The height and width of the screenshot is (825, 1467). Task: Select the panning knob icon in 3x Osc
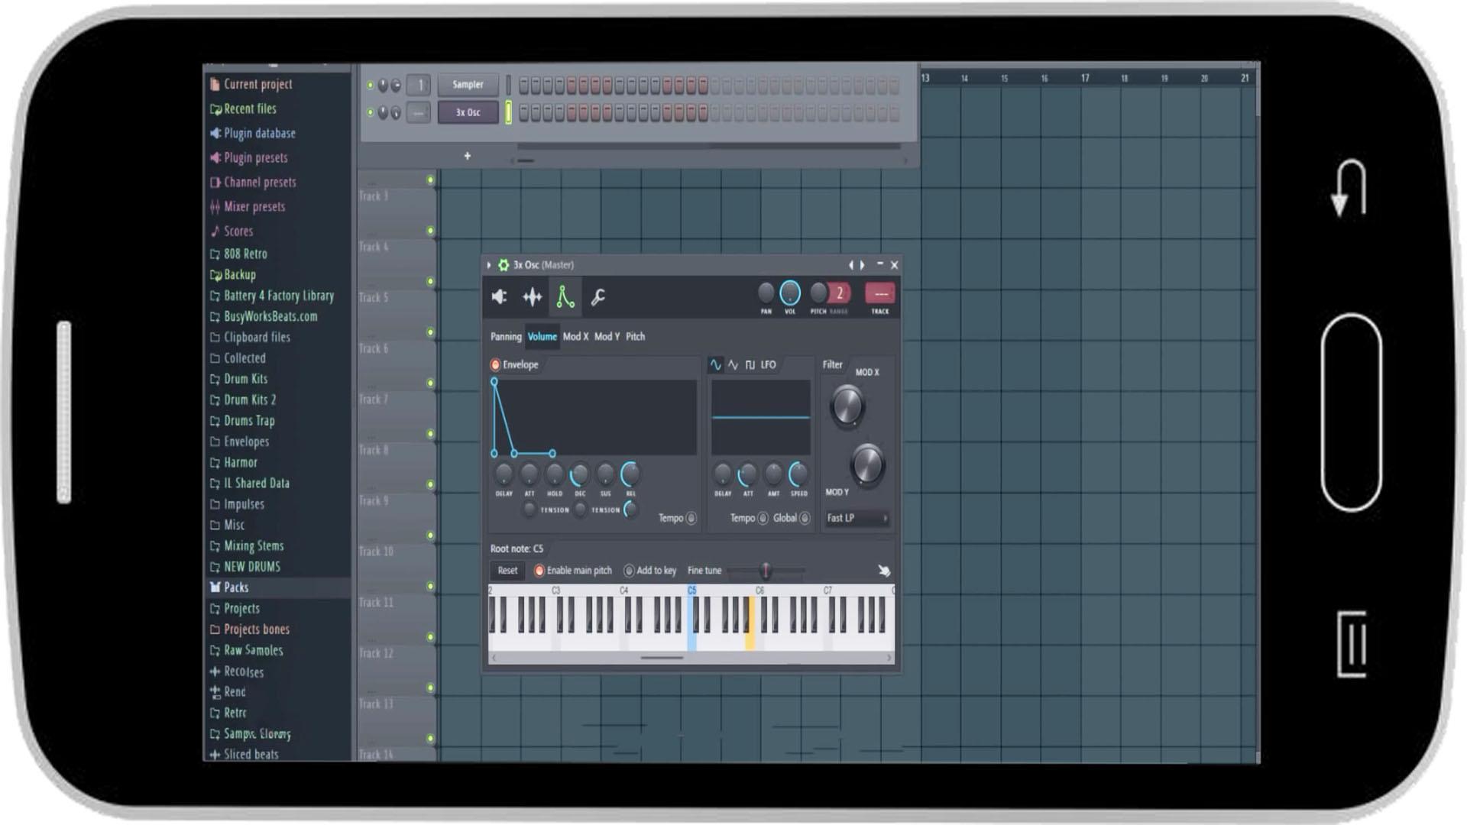764,293
